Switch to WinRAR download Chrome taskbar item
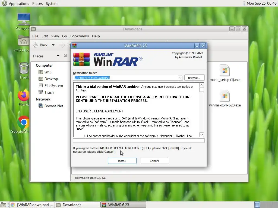 tap(32, 205)
